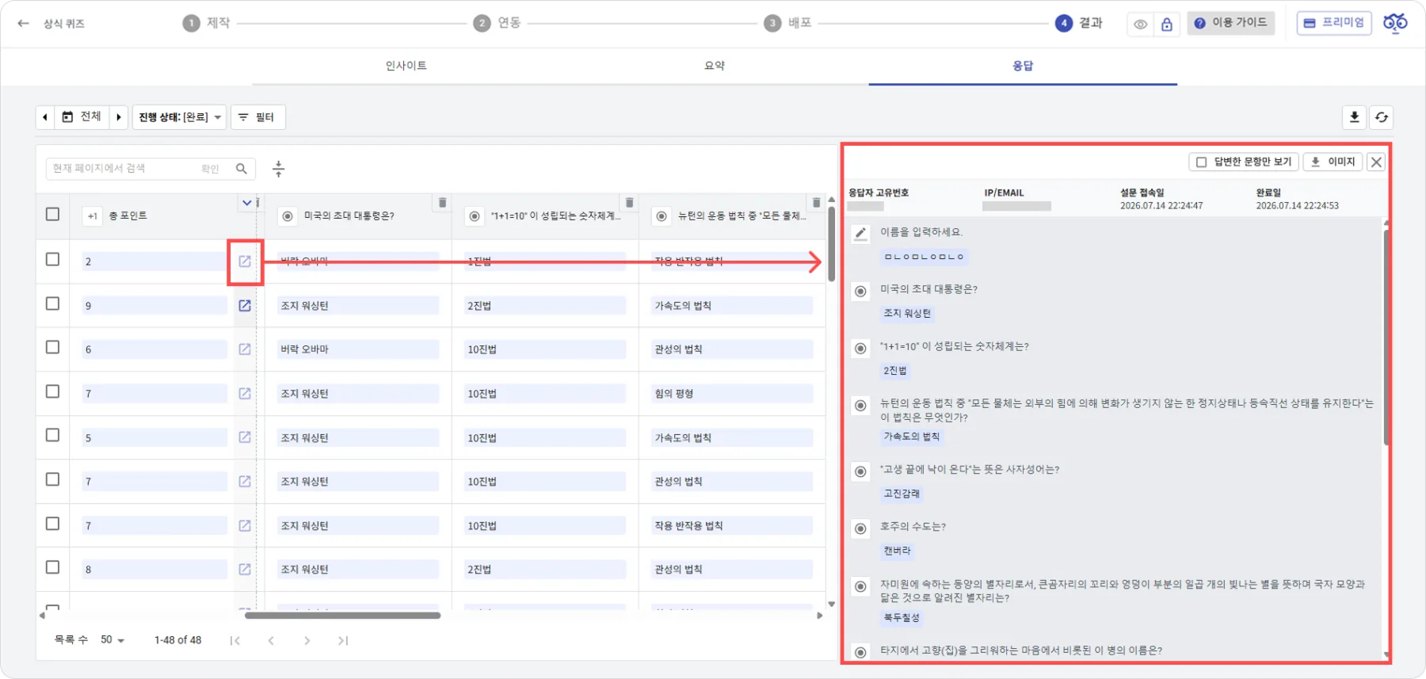The width and height of the screenshot is (1426, 679).
Task: Go to step 4 결과
Action: coord(1079,23)
